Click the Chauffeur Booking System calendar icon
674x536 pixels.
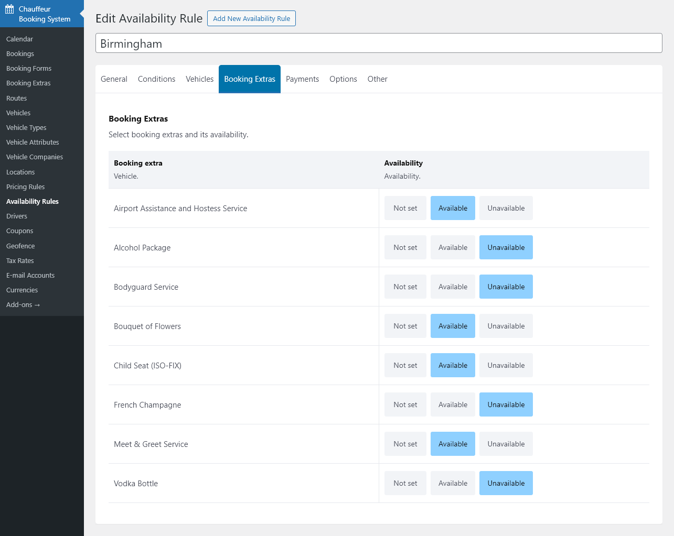pos(9,9)
